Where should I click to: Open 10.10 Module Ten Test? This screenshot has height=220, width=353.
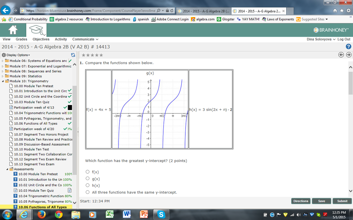coord(31,149)
